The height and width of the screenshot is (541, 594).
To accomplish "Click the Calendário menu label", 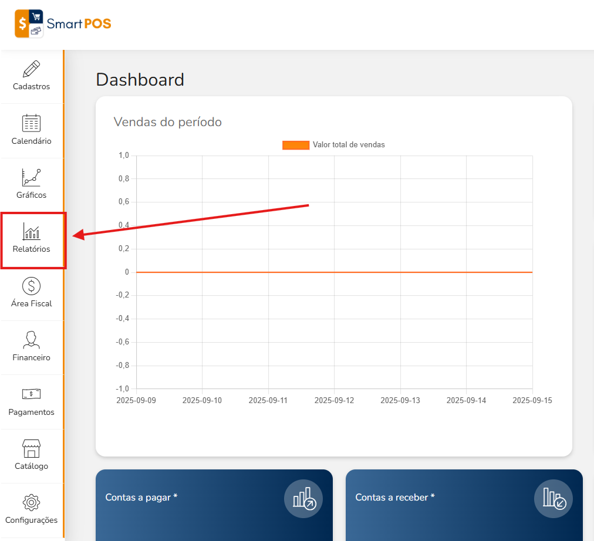I will pos(32,141).
